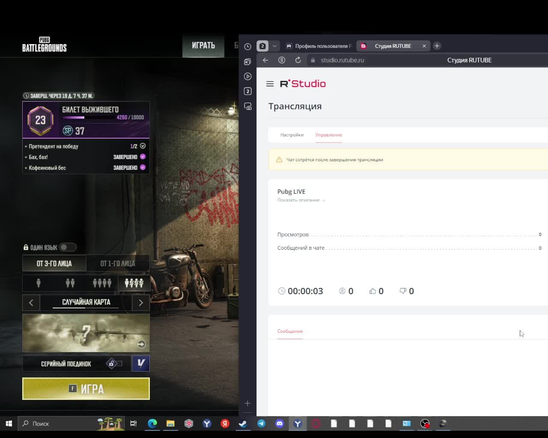This screenshot has width=548, height=438.
Task: Click the likes counter thumbs-up icon
Action: pos(372,291)
